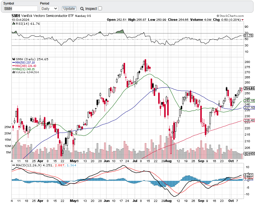Click the 237.10 moving average tag
The image size is (255, 204).
pos(249,108)
